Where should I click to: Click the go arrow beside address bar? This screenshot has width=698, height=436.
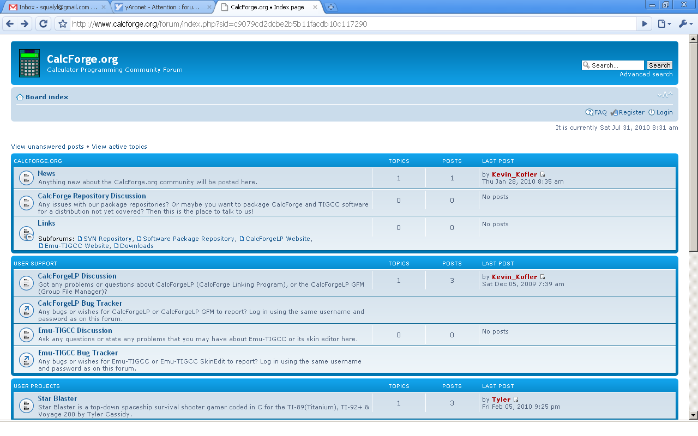click(x=645, y=24)
